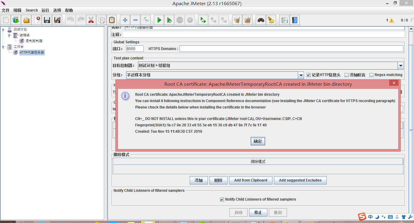Toggle Notify Child Listeners of filtered samplers checkbox
Screen dimensions: 414x223
pyautogui.click(x=222, y=199)
